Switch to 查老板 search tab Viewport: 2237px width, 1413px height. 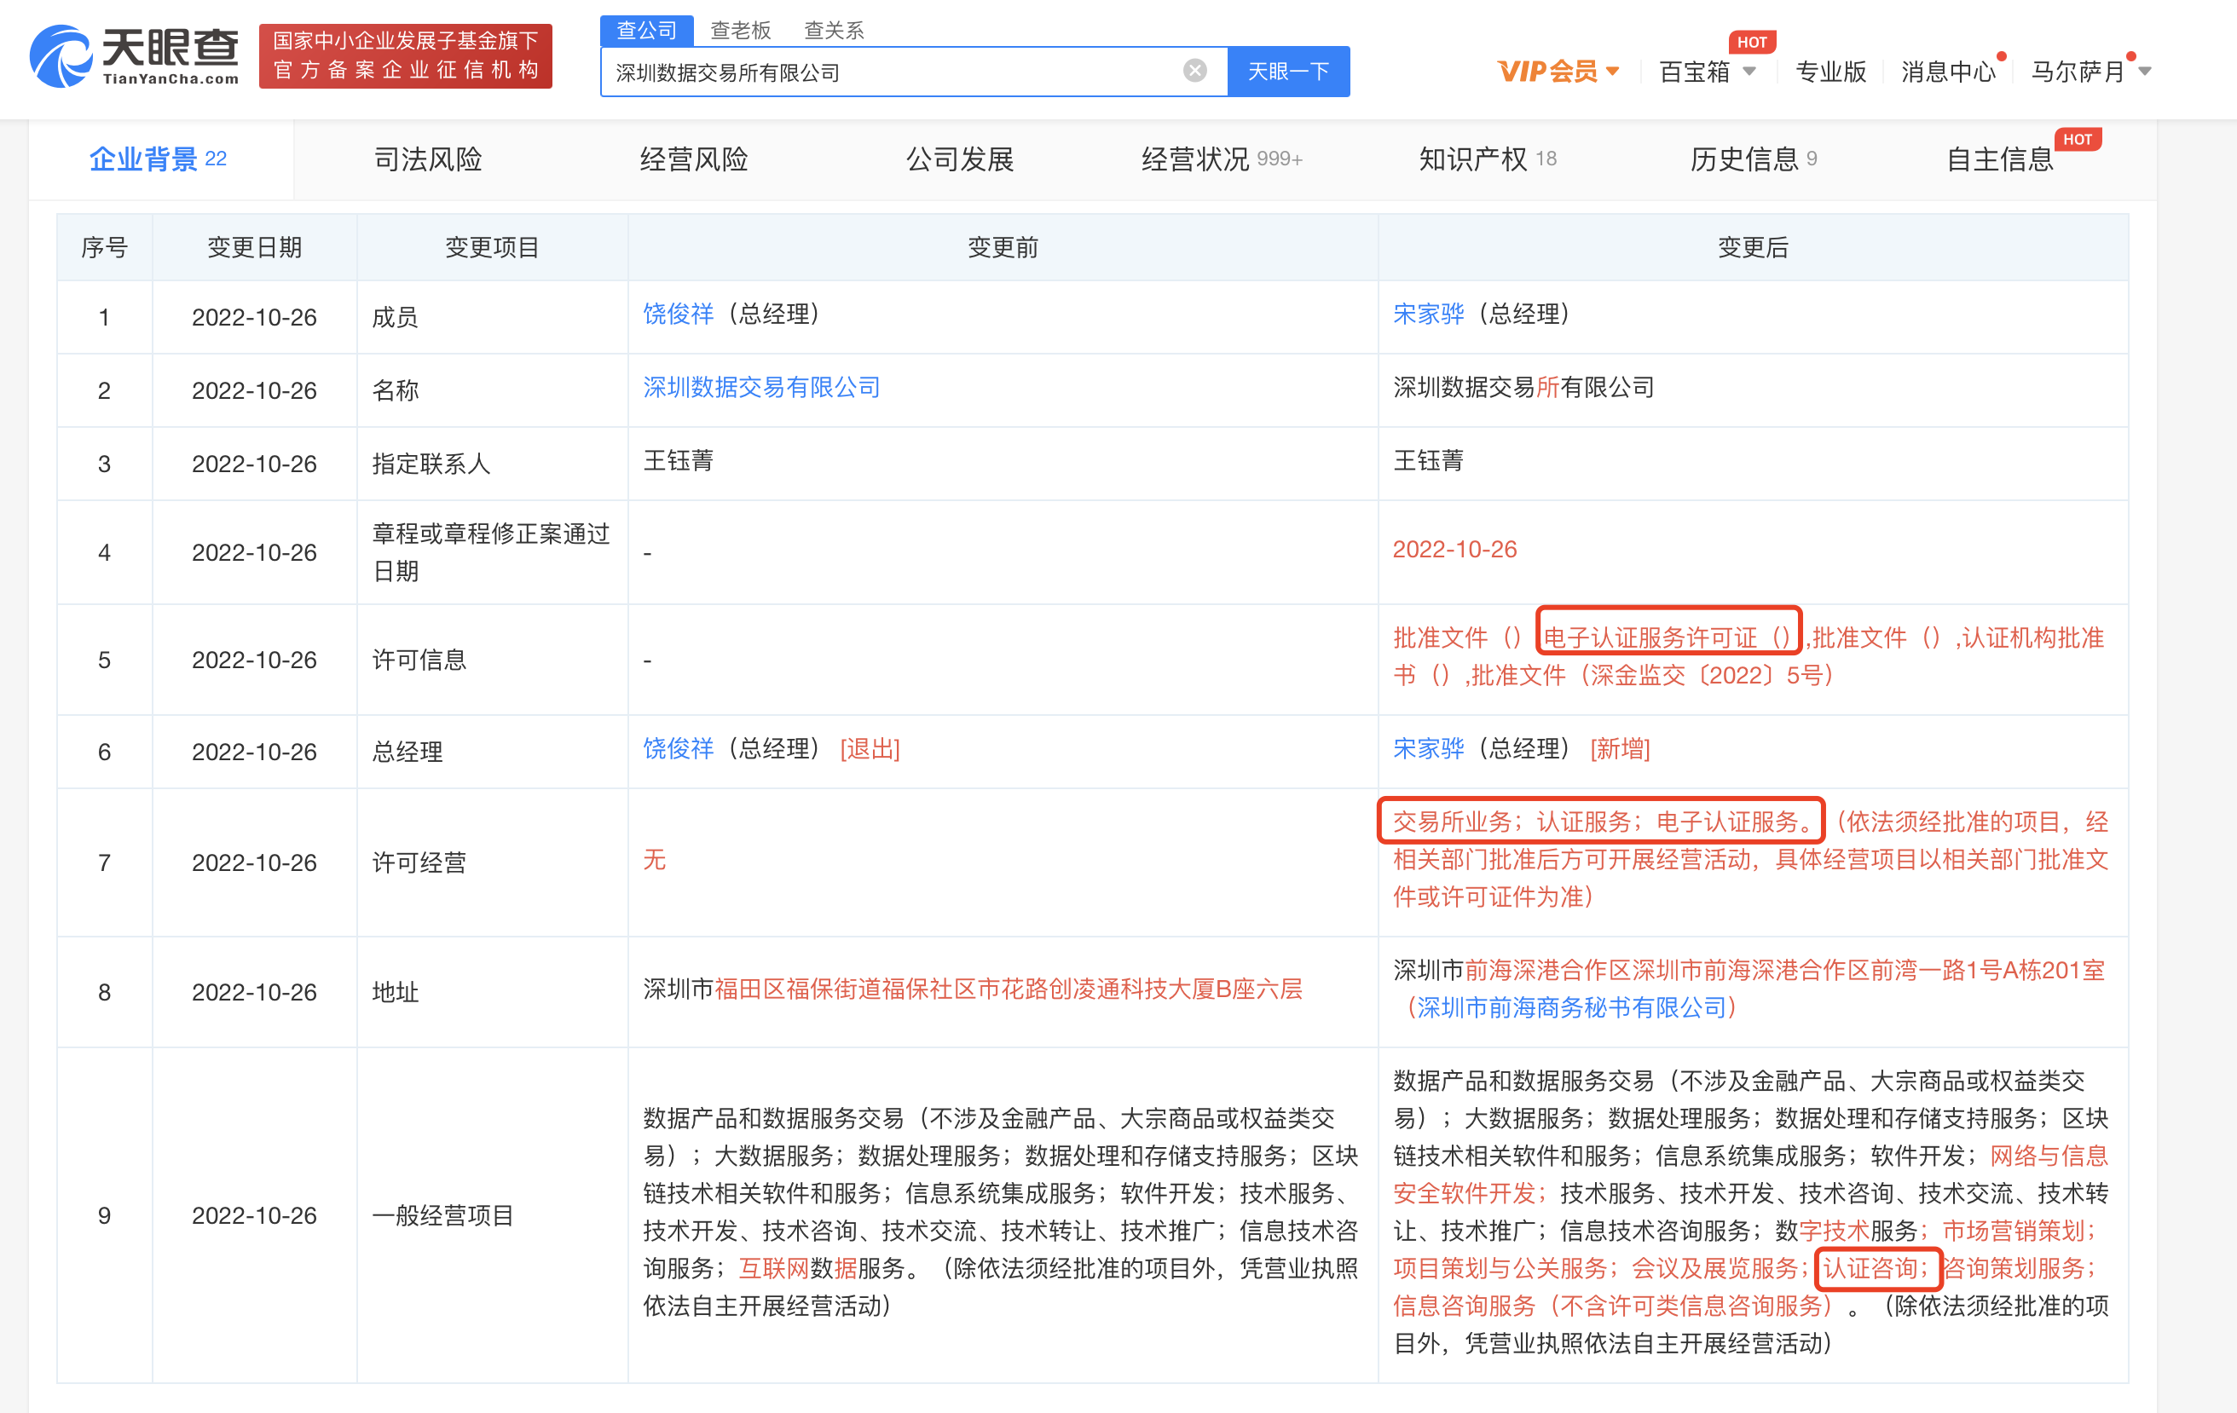(740, 31)
